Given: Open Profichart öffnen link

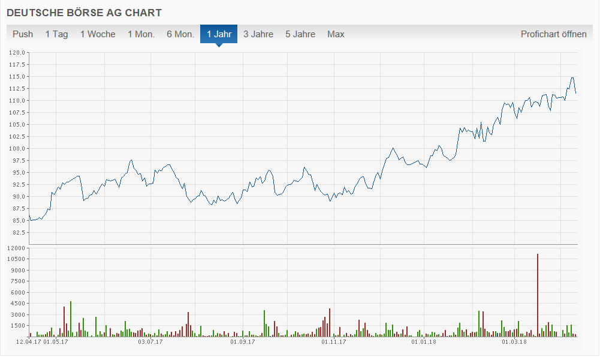Looking at the screenshot, I should coord(553,34).
